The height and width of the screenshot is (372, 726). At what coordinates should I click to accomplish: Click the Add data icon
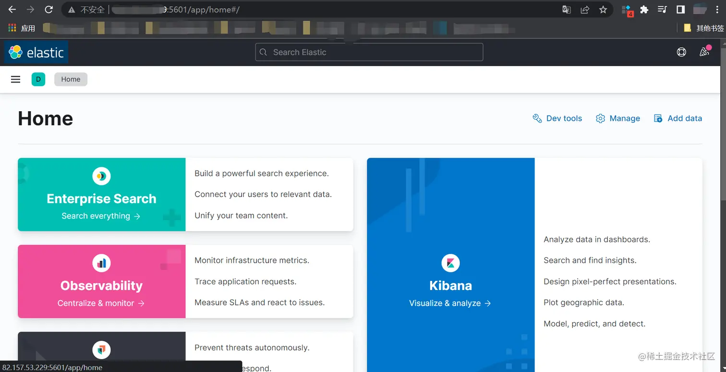[x=658, y=118]
